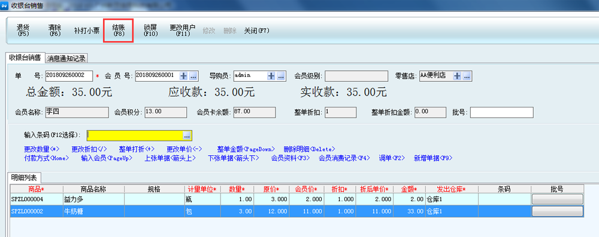Select the 明细列表 tab
The image size is (599, 237).
[x=25, y=178]
